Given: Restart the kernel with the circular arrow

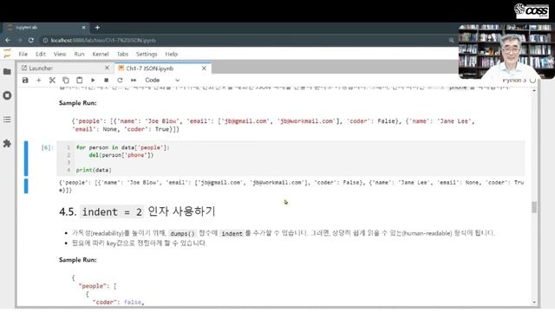Looking at the screenshot, I should 120,81.
